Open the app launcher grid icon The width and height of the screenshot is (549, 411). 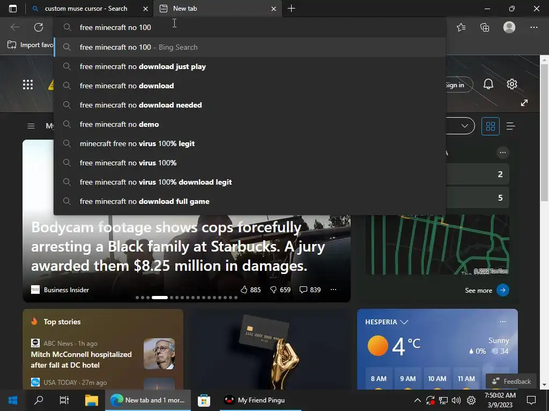[28, 85]
